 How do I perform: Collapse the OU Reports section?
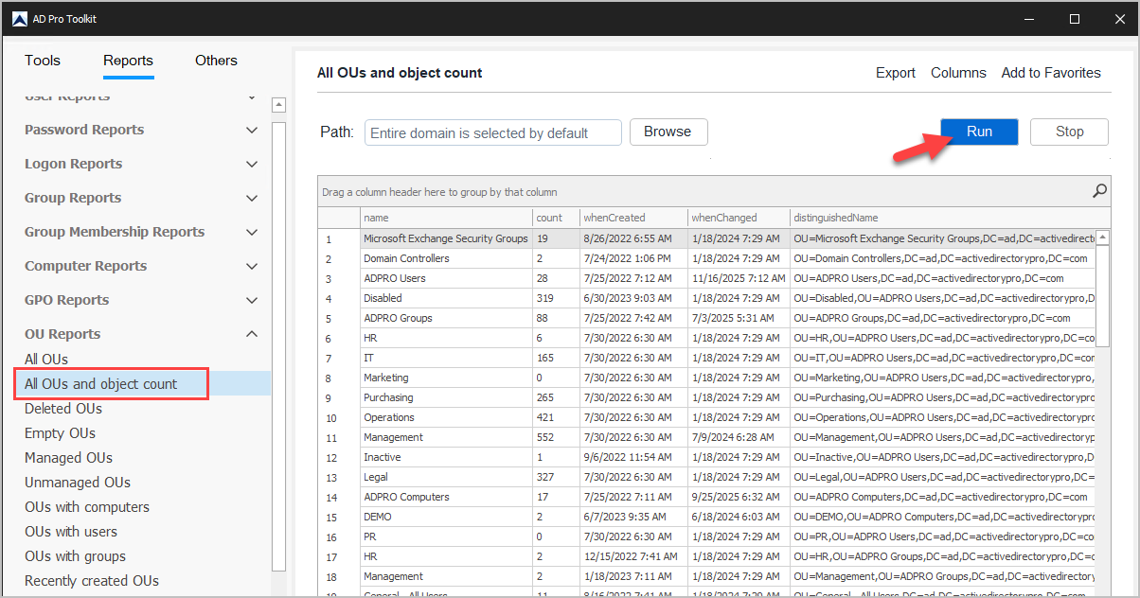252,334
